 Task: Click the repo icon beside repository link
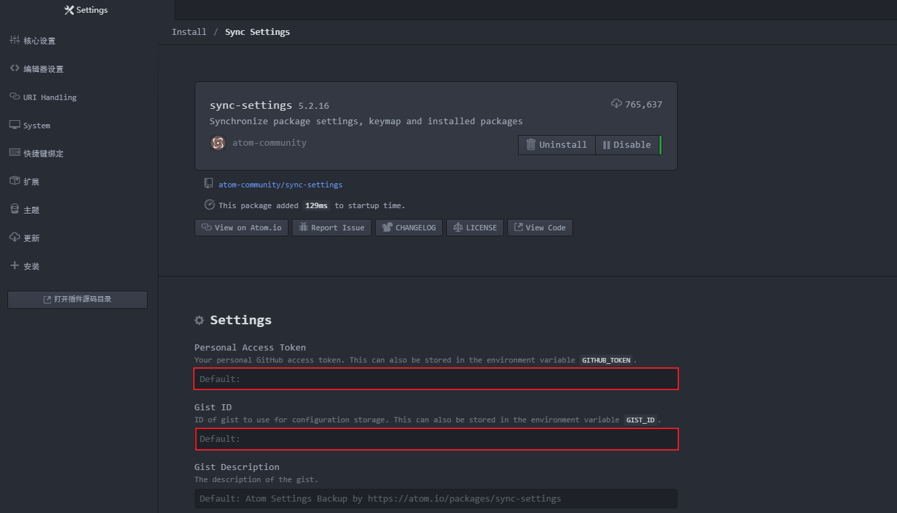point(209,183)
